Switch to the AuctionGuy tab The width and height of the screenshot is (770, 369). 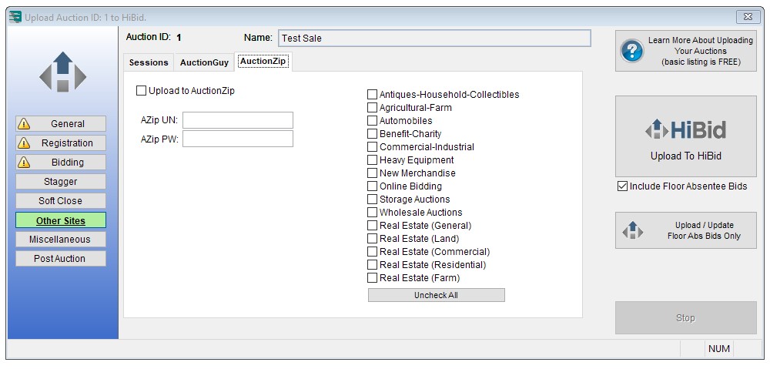204,62
